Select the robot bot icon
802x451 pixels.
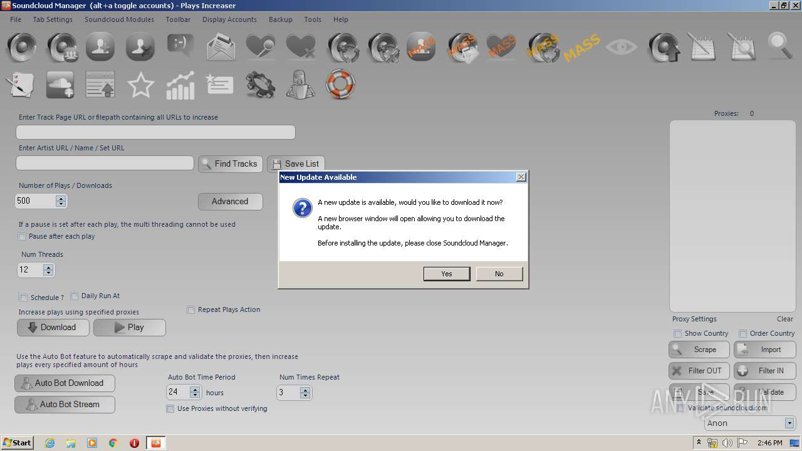(300, 85)
